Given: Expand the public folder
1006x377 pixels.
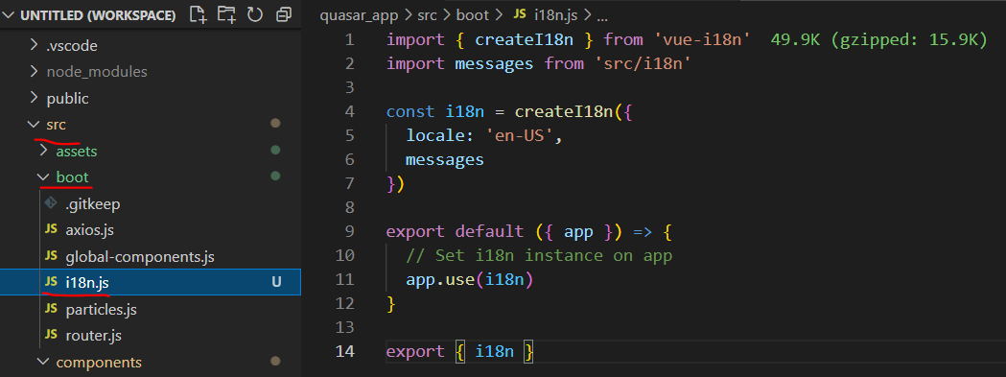Looking at the screenshot, I should click(x=35, y=98).
